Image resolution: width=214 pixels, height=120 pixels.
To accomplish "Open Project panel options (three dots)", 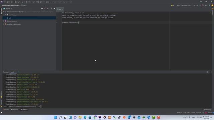I will [x=51, y=9].
